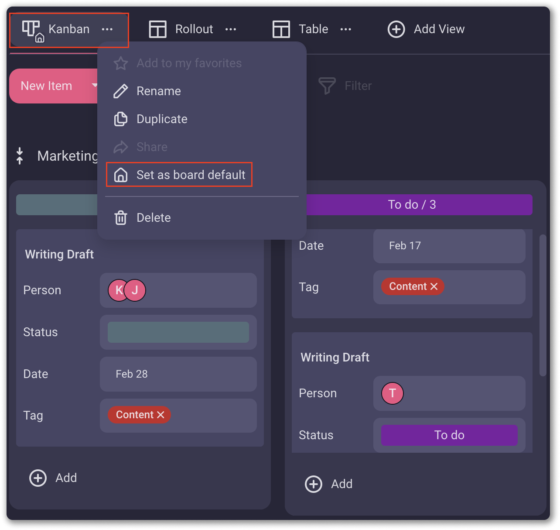Click the Filter funnel icon

point(327,86)
